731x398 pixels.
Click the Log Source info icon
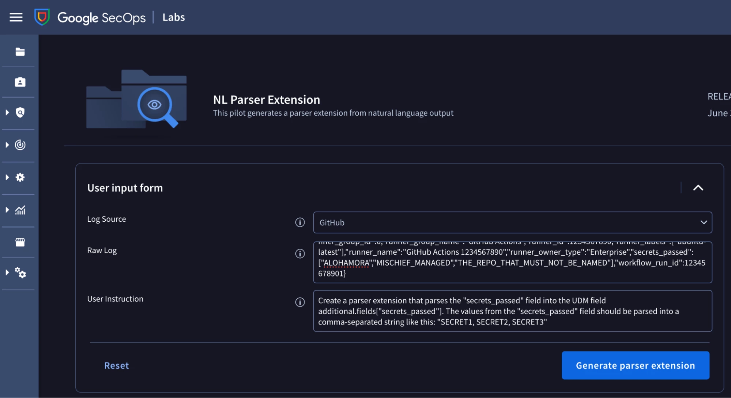point(300,222)
